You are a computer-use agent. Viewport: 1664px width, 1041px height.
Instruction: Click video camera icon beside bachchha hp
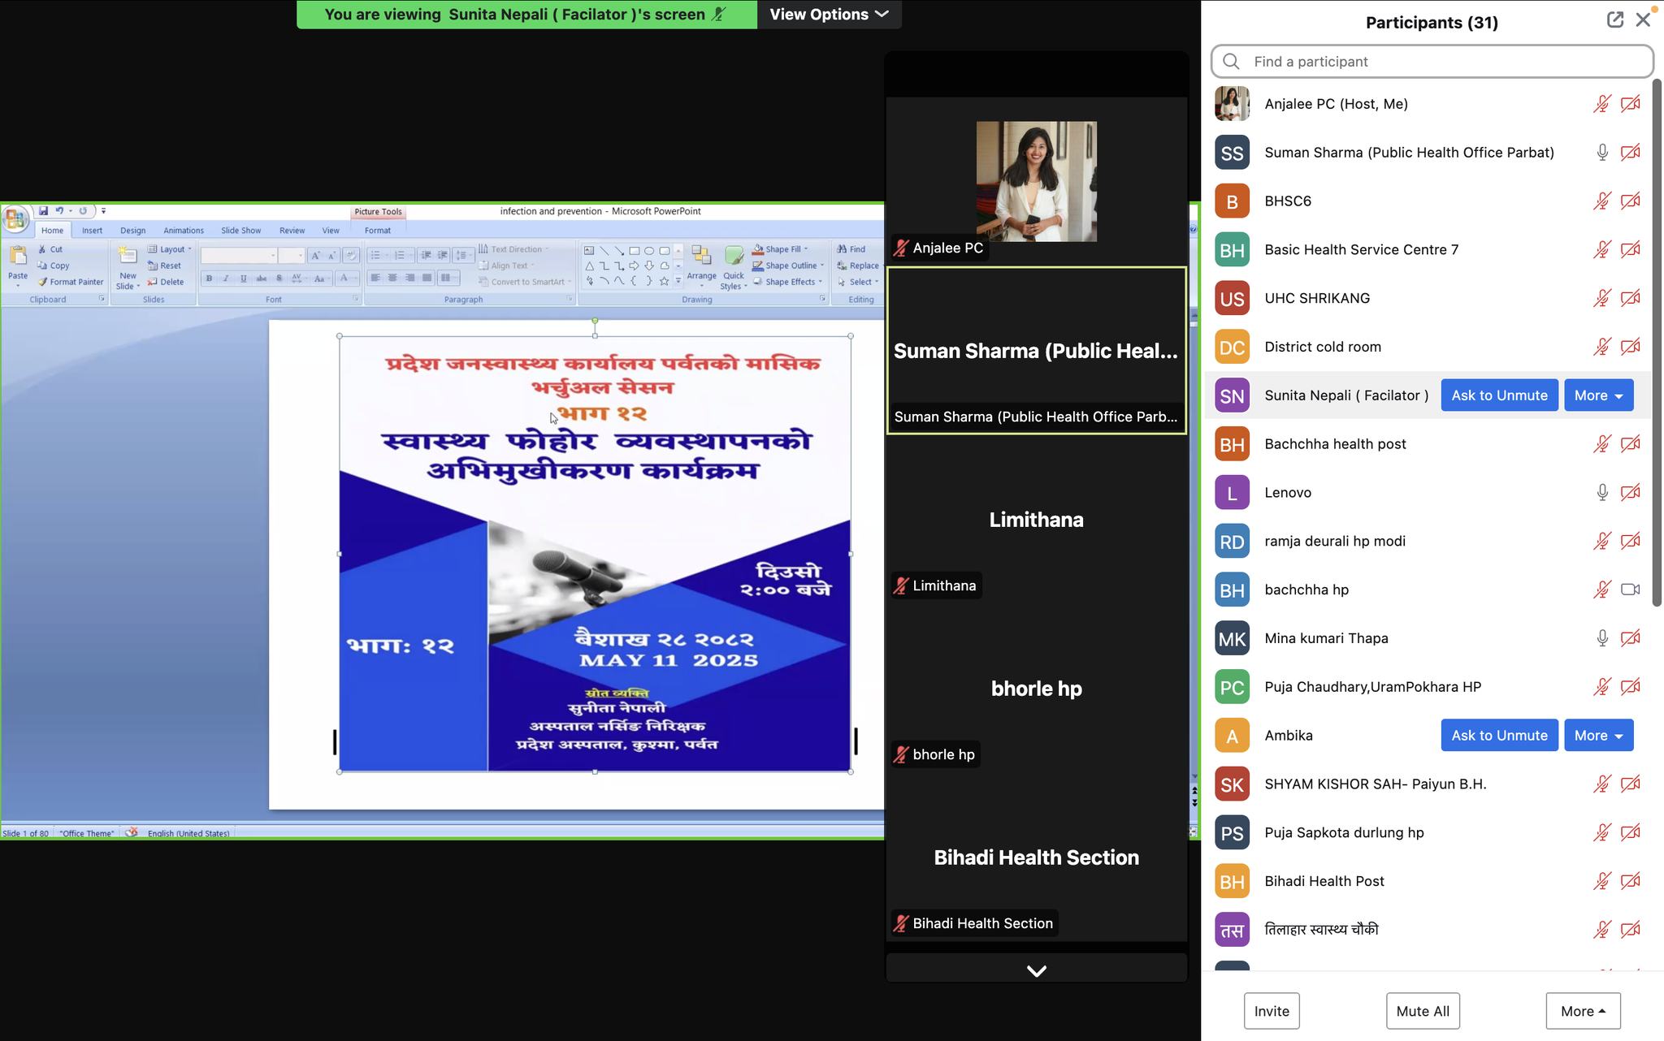[1630, 590]
